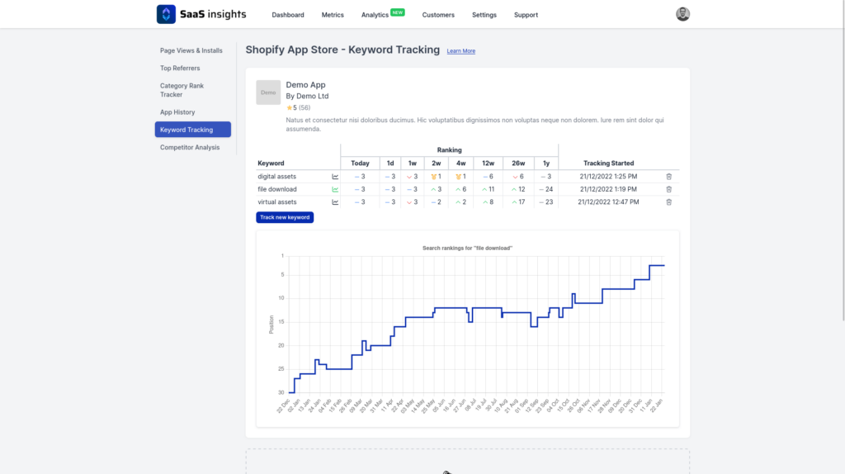Click the page vertical scrollbar
Viewport: 845px width, 474px height.
[x=843, y=162]
